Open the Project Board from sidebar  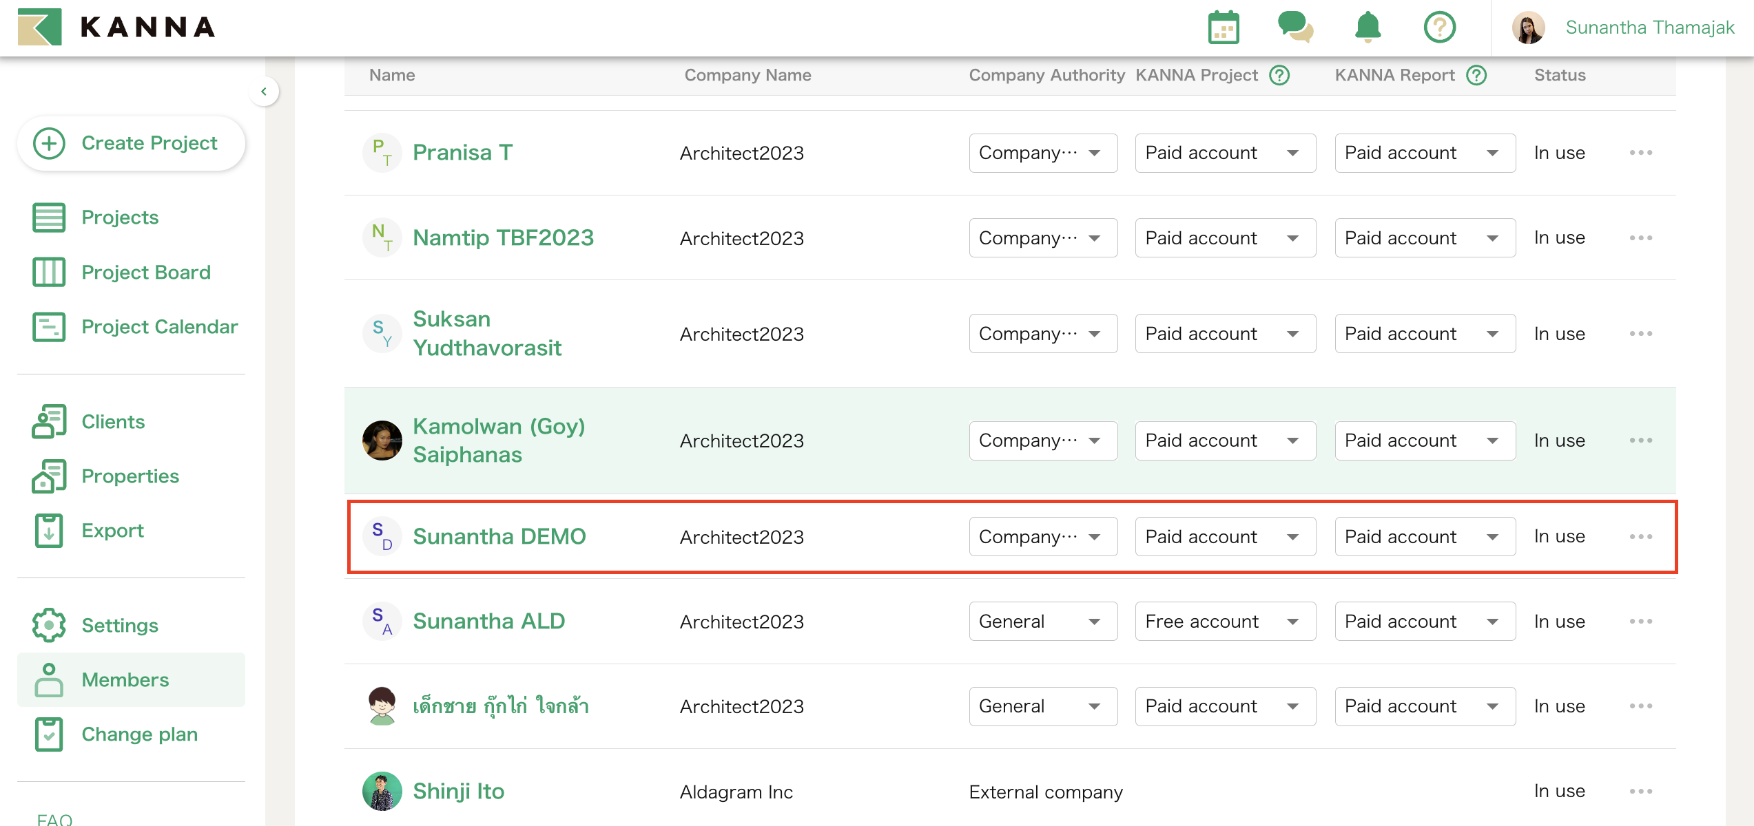145,272
